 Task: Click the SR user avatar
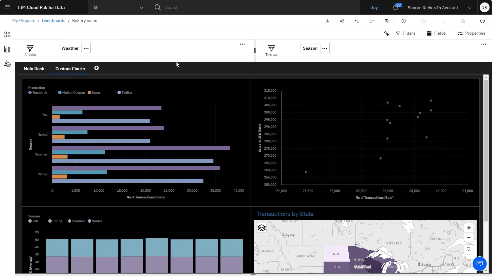[x=485, y=7]
